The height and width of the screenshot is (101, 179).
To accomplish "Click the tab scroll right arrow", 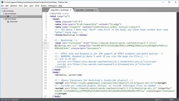I will [x=46, y=10].
